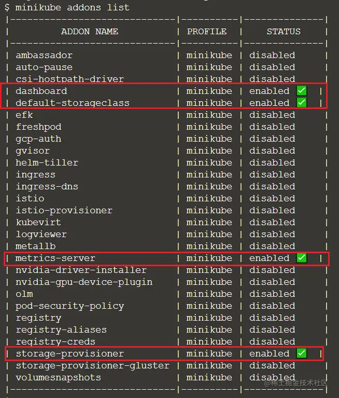Image resolution: width=339 pixels, height=398 pixels.
Task: Select the 'ingress' addon name
Action: click(x=35, y=175)
